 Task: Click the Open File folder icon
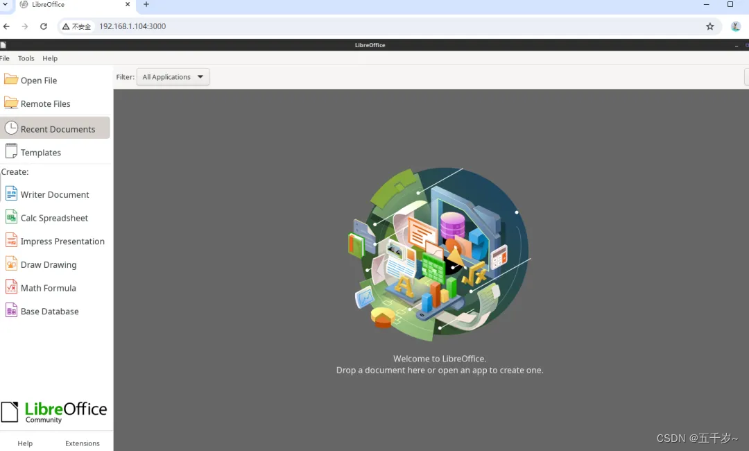pyautogui.click(x=11, y=79)
